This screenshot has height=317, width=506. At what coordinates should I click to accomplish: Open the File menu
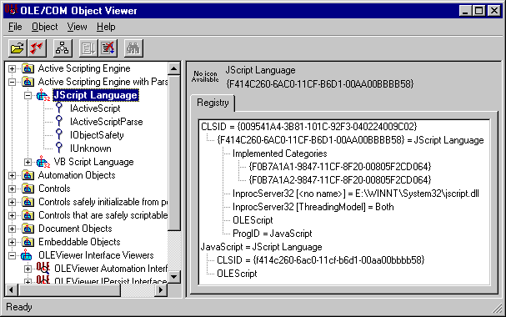(15, 27)
